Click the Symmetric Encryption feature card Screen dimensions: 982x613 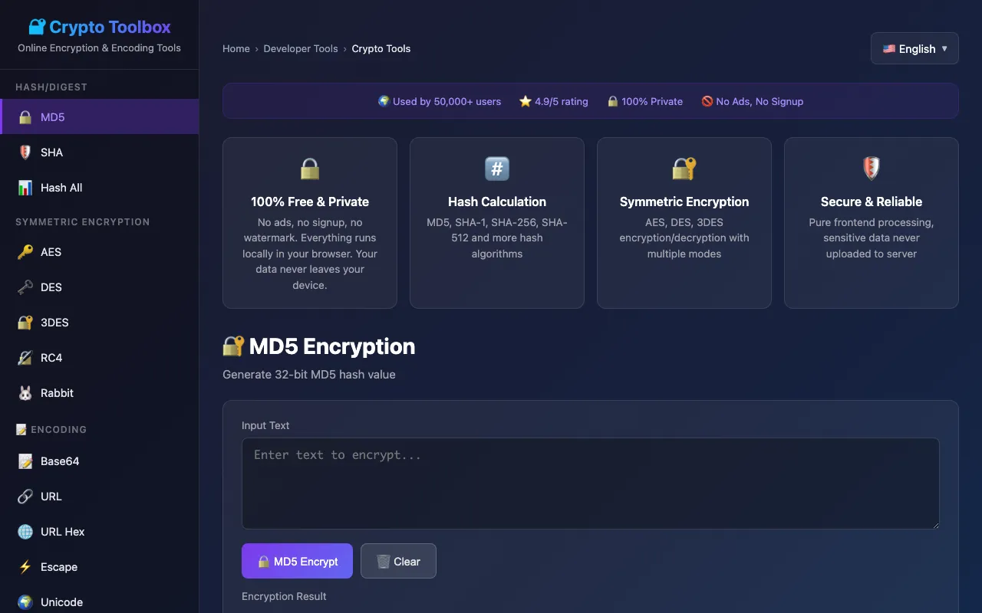pyautogui.click(x=684, y=223)
